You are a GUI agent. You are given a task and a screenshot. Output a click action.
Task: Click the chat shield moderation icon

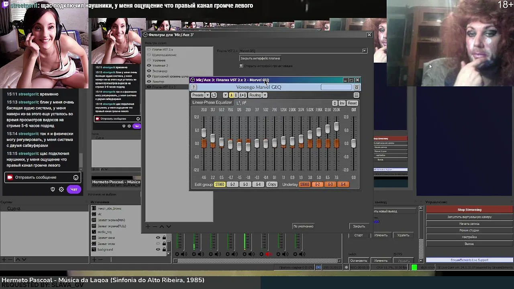[x=53, y=189]
